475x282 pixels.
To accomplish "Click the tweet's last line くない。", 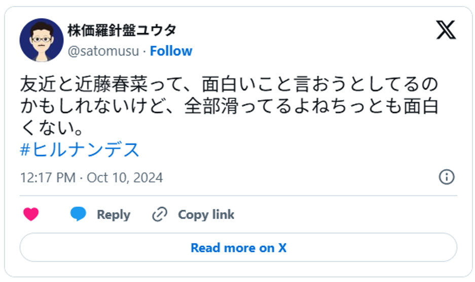I will [x=52, y=128].
